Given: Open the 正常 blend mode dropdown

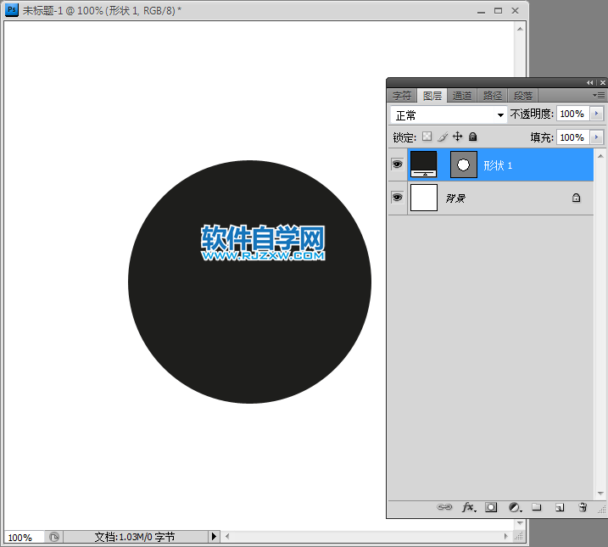Looking at the screenshot, I should 448,114.
